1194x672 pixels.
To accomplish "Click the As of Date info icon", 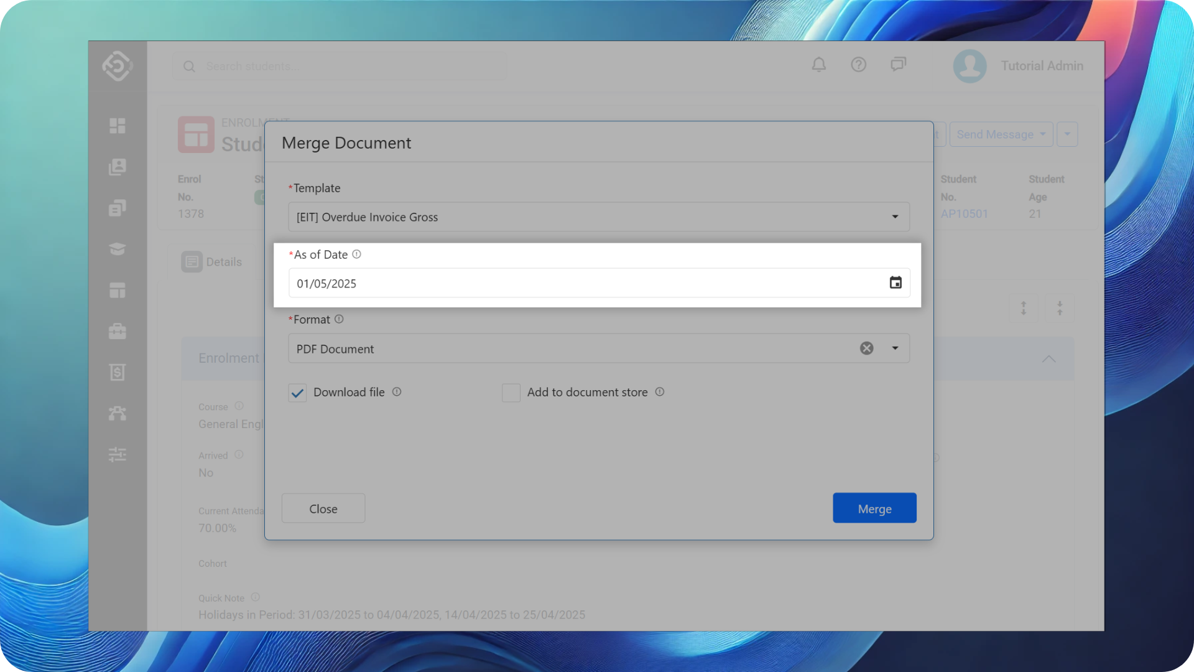I will click(x=356, y=254).
